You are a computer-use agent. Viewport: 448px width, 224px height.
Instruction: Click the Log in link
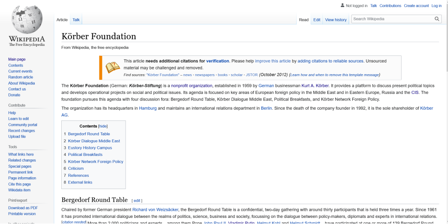[436, 6]
